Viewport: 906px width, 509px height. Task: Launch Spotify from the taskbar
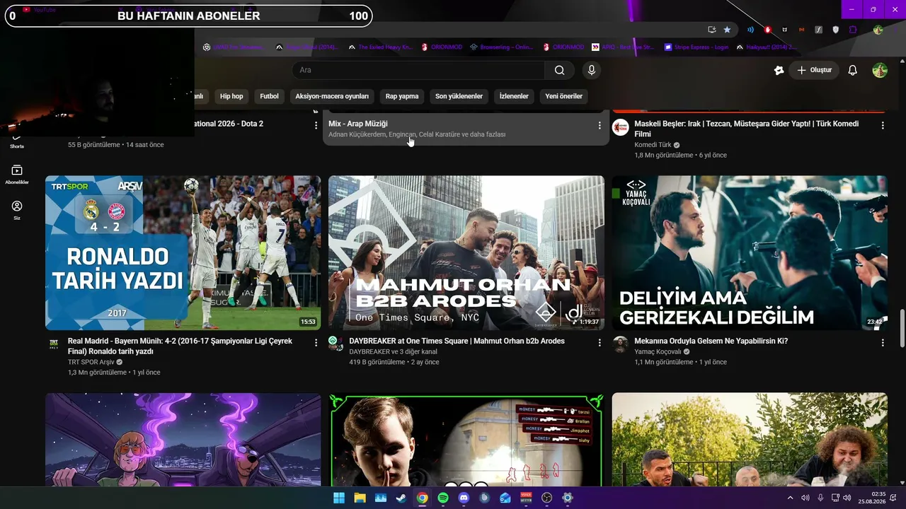pos(443,498)
